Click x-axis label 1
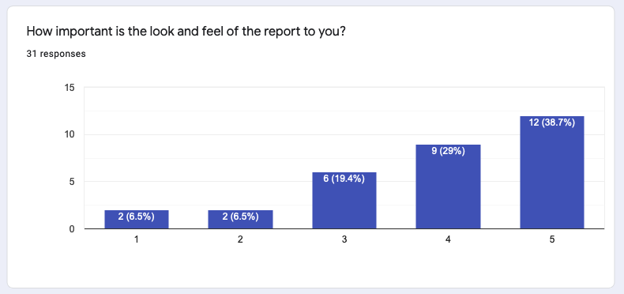Image resolution: width=624 pixels, height=294 pixels. coord(137,239)
